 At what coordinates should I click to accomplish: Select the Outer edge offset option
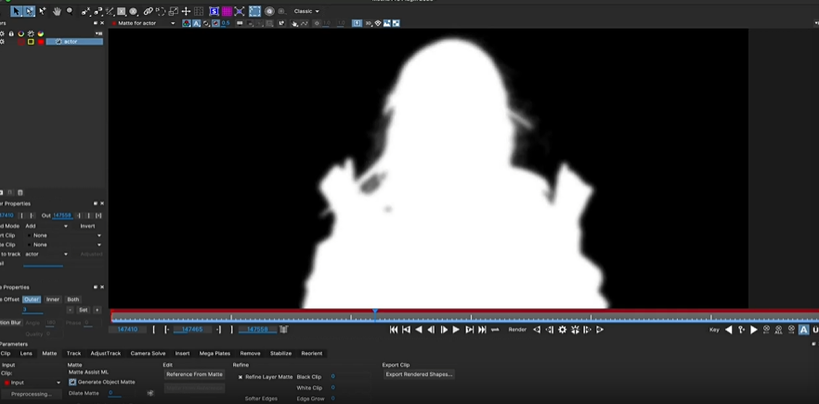(x=32, y=299)
